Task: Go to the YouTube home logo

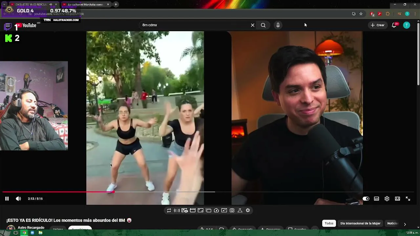Action: pos(26,26)
